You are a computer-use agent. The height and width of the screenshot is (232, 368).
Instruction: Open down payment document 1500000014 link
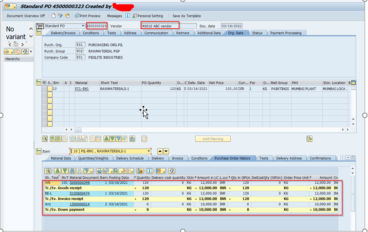79,204
